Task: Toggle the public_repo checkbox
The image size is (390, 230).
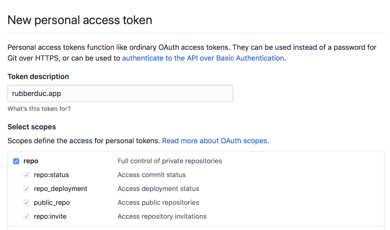Action: [26, 203]
